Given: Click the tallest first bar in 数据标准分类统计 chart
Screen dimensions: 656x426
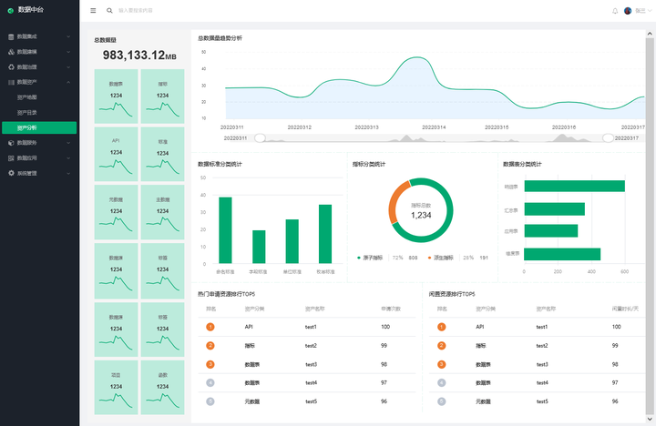Looking at the screenshot, I should pyautogui.click(x=225, y=230).
